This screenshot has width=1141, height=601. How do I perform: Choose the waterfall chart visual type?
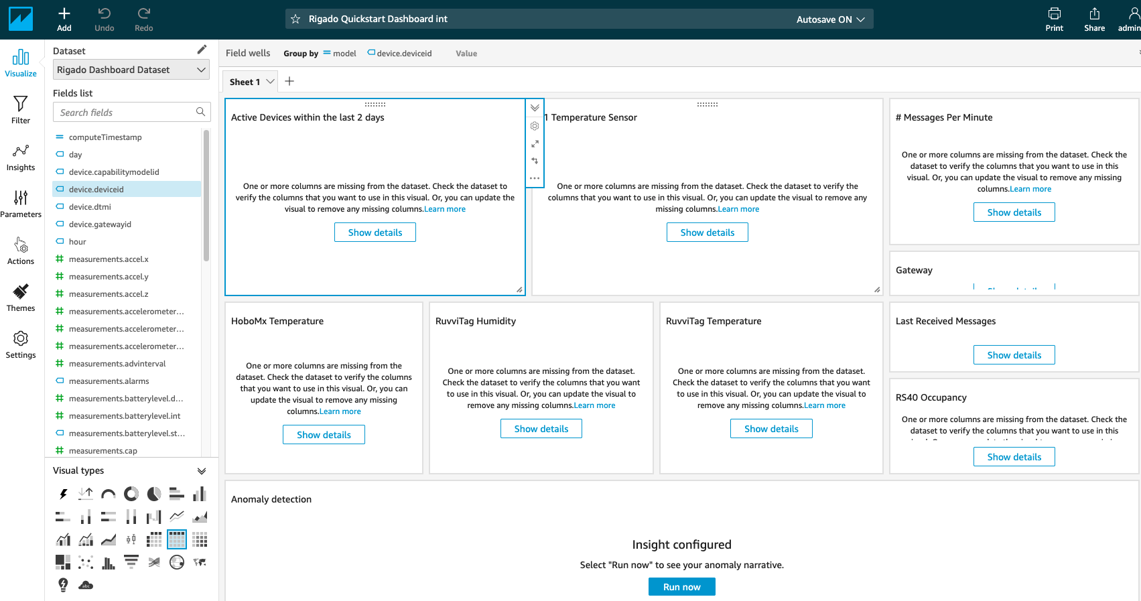click(154, 517)
